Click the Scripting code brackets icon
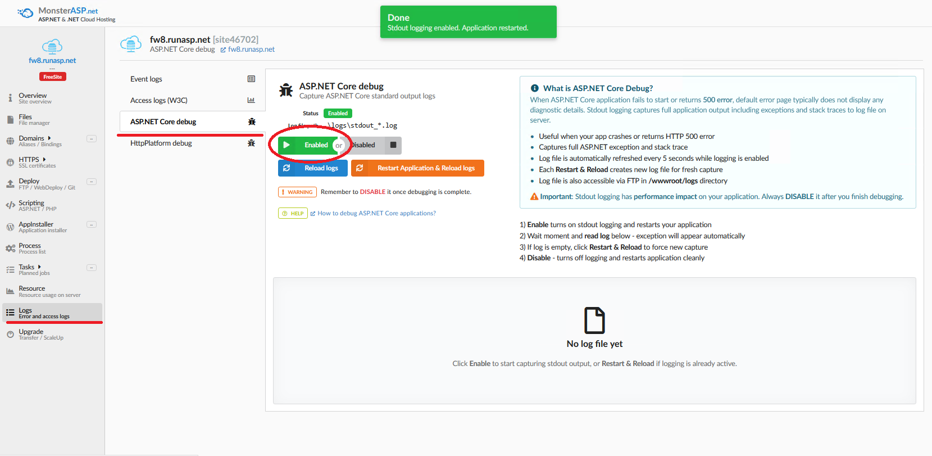 [x=10, y=206]
